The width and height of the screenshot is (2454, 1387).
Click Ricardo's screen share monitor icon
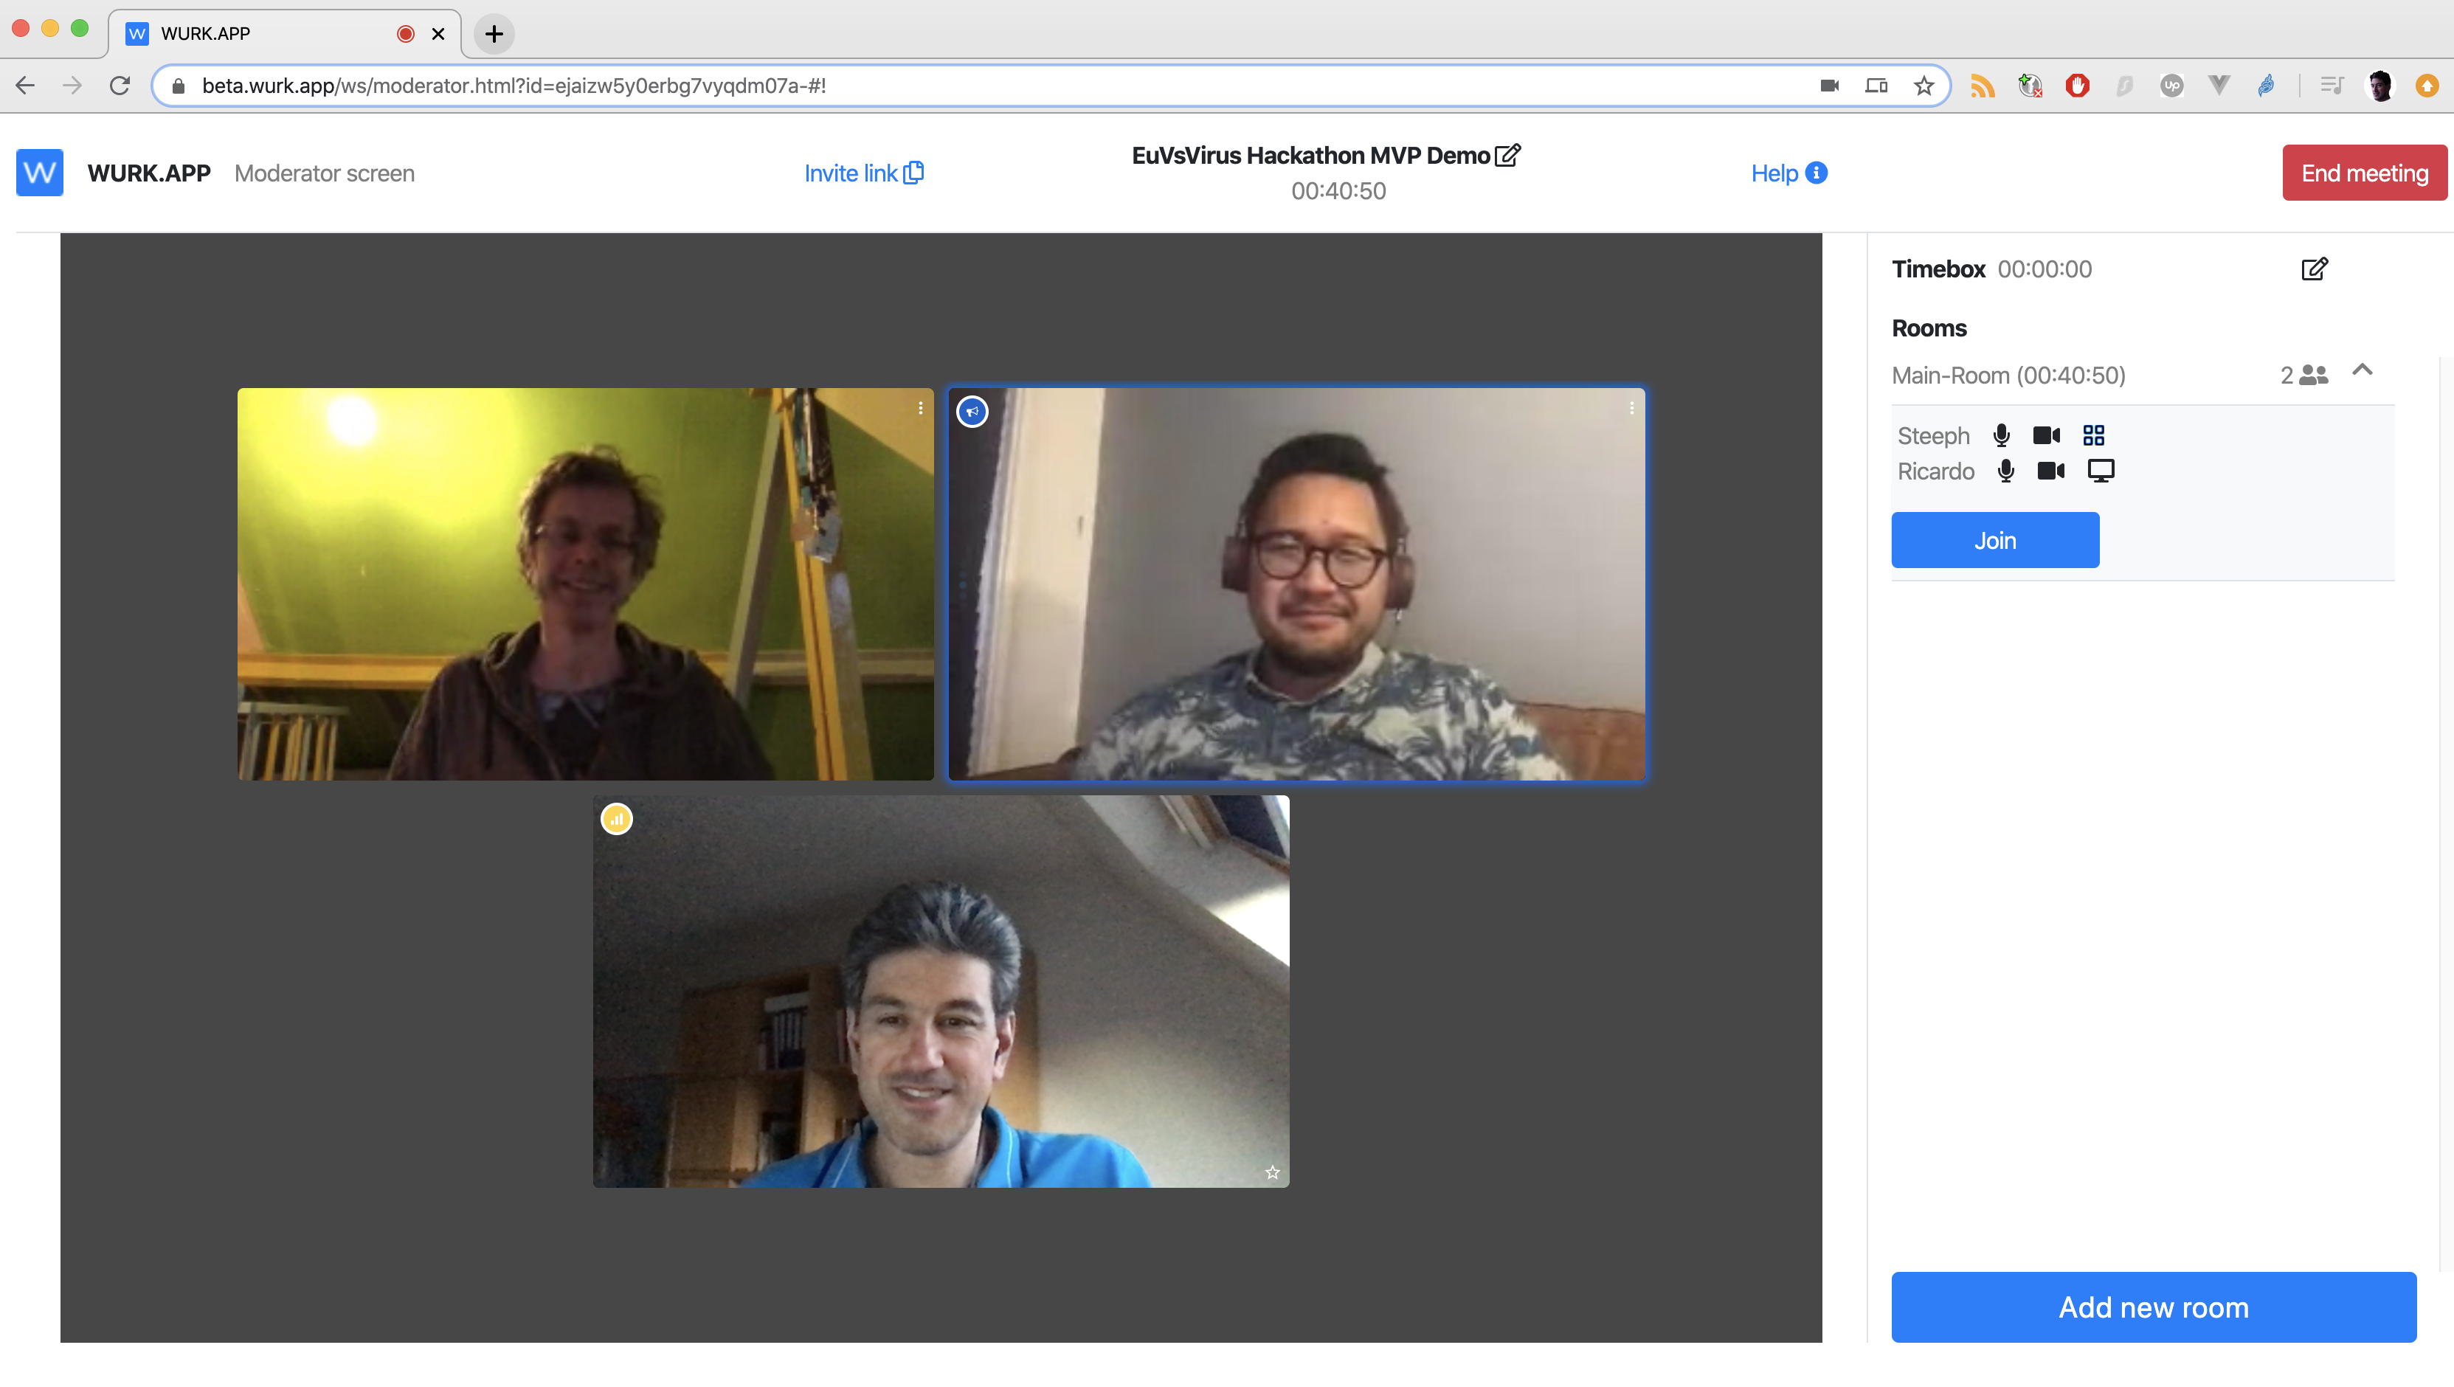tap(2100, 471)
